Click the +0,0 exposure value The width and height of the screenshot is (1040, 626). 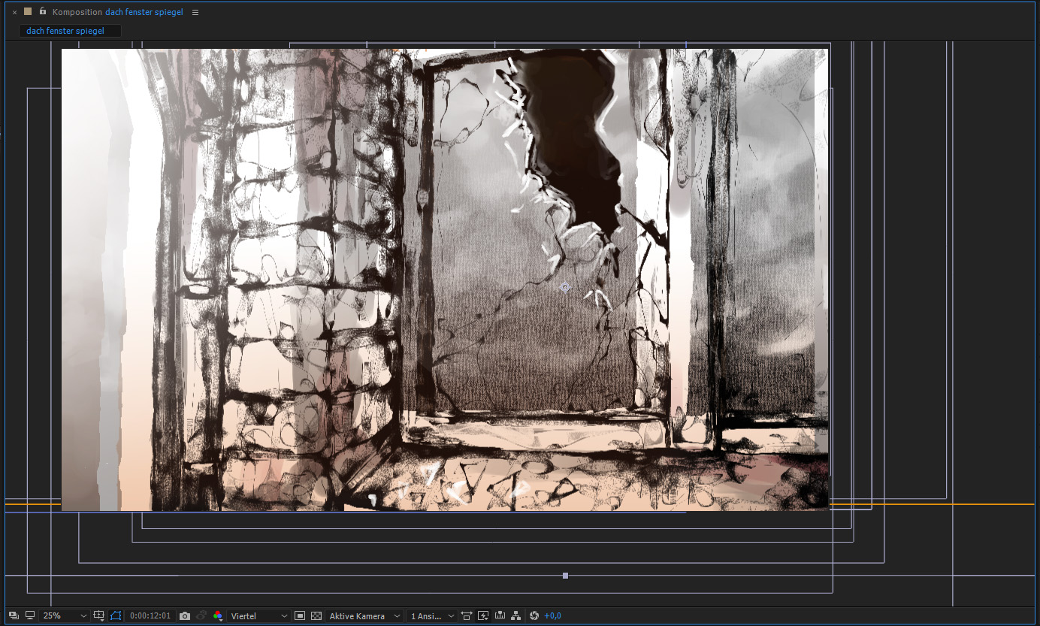click(x=552, y=615)
